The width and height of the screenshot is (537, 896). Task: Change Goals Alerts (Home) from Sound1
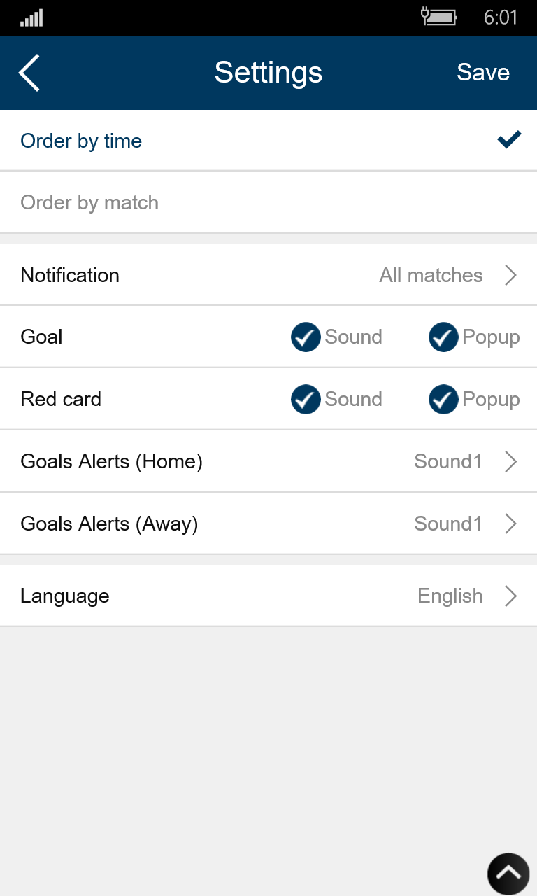pyautogui.click(x=268, y=461)
